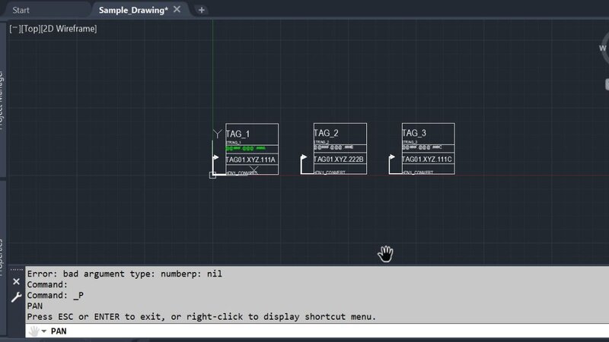The image size is (609, 342).
Task: Click the TAG_3 block title
Action: 414,133
